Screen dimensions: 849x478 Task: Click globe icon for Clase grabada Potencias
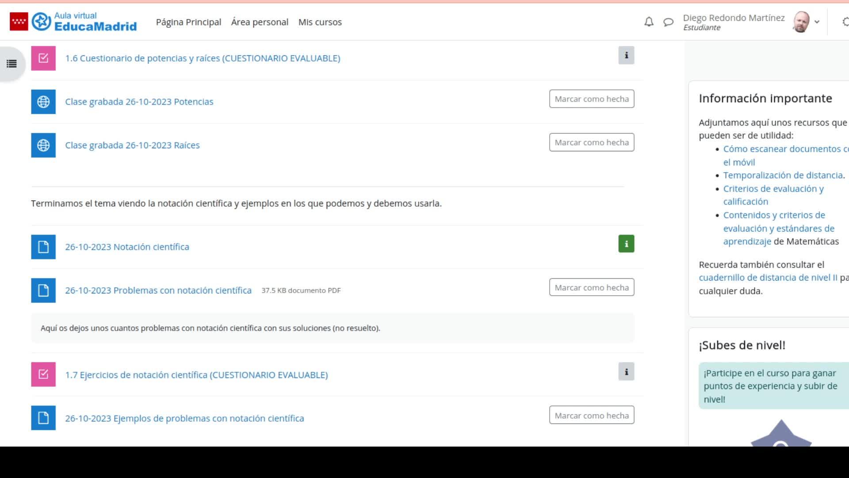[x=43, y=102]
